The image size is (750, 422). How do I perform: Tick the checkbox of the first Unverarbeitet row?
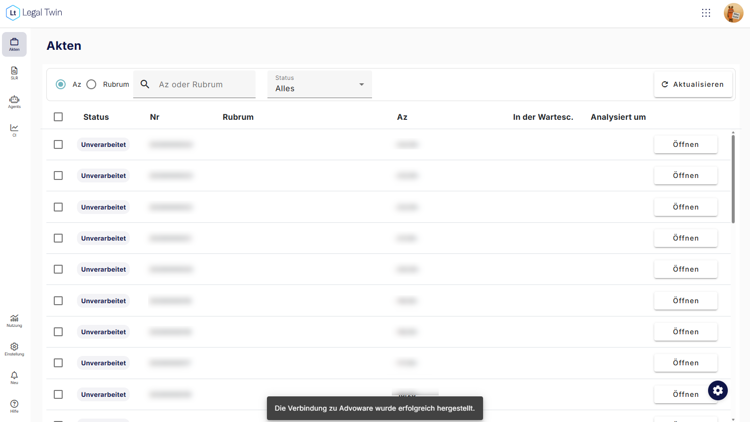tap(58, 144)
